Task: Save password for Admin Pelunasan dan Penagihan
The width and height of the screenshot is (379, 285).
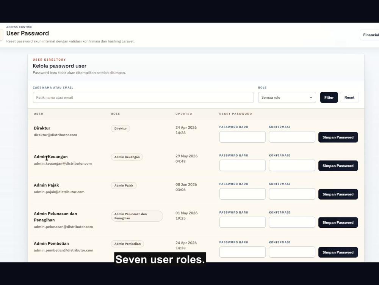Action: (x=338, y=223)
